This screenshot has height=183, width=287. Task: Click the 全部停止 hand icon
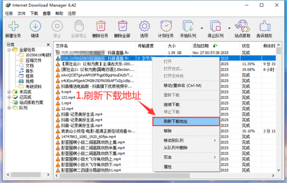coord(79,26)
